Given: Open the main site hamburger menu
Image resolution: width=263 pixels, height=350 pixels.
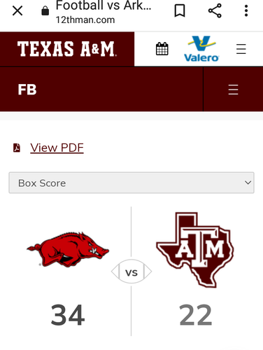Looking at the screenshot, I should coord(241,49).
